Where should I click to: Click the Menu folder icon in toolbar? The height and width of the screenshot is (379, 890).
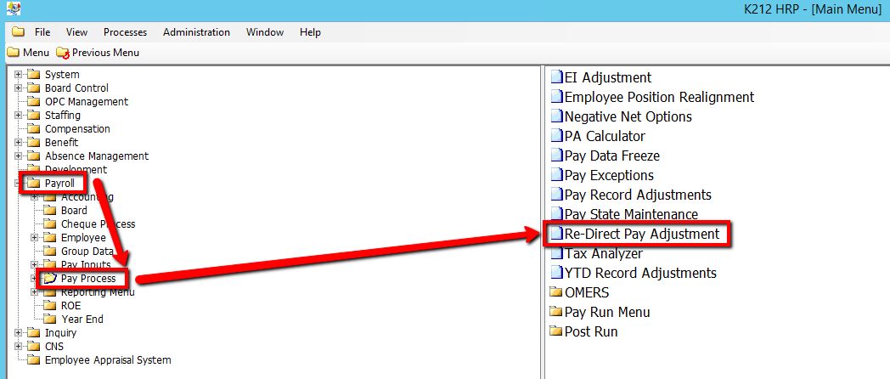click(x=12, y=53)
